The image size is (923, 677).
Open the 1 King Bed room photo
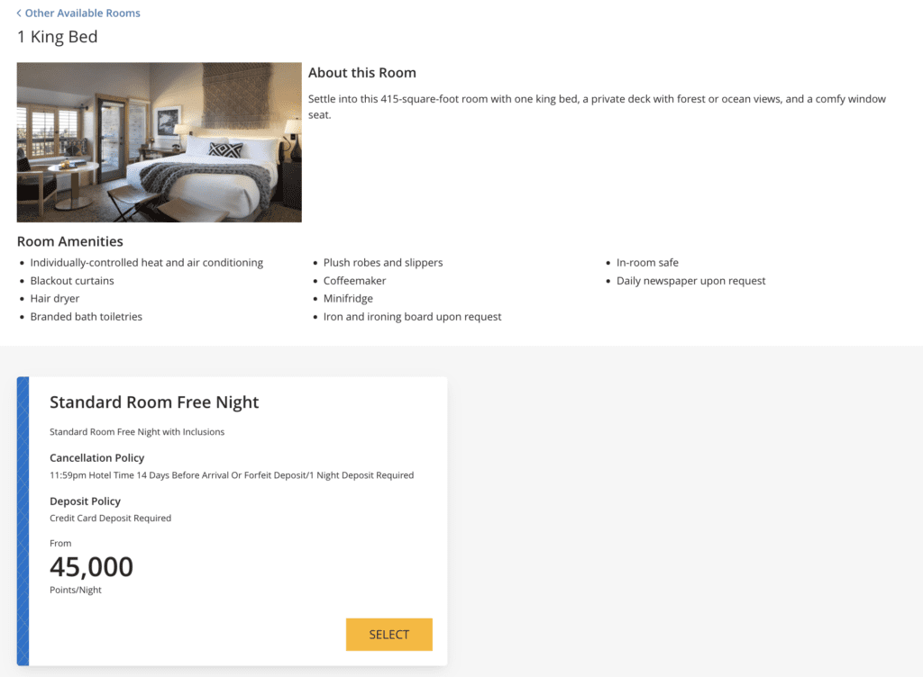[159, 141]
